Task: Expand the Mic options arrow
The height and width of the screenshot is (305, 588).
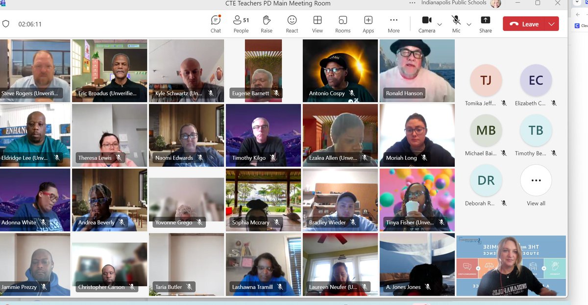Action: pos(469,24)
